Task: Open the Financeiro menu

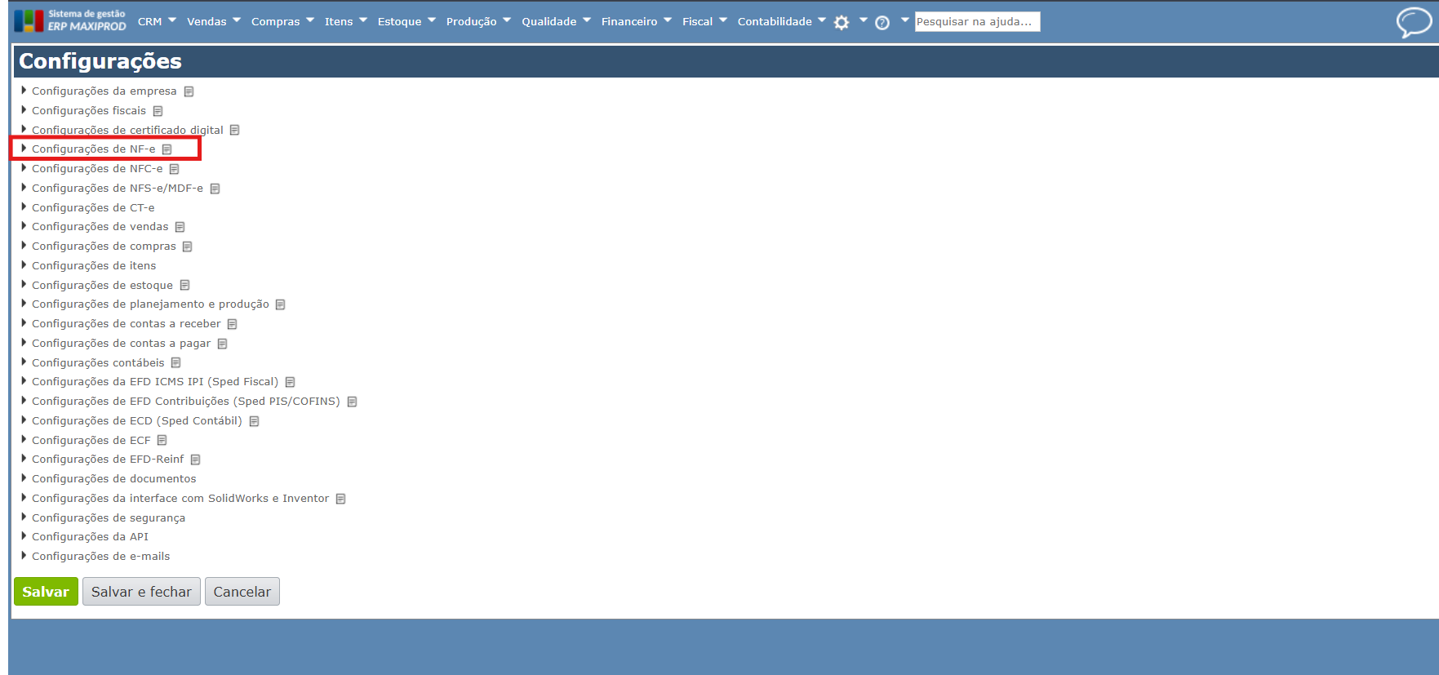Action: click(x=636, y=22)
